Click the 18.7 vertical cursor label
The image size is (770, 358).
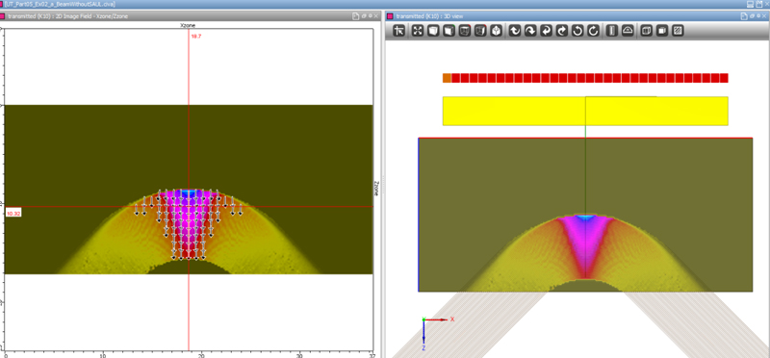[x=196, y=37]
